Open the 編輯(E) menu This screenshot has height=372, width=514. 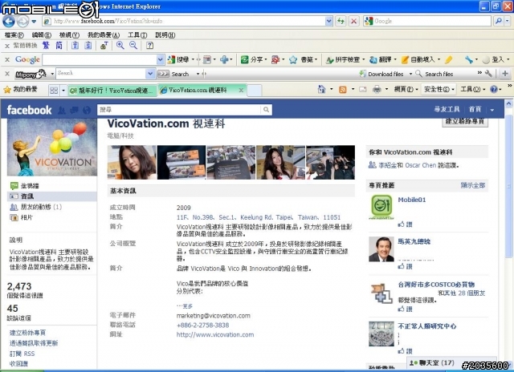[41, 35]
